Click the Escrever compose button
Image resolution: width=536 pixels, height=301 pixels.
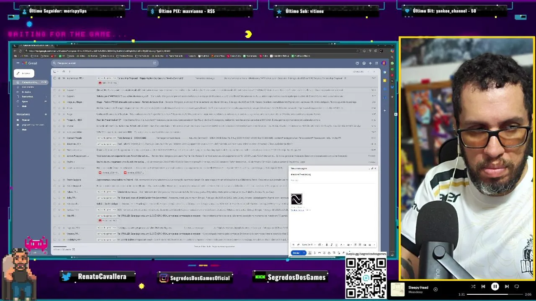point(24,73)
